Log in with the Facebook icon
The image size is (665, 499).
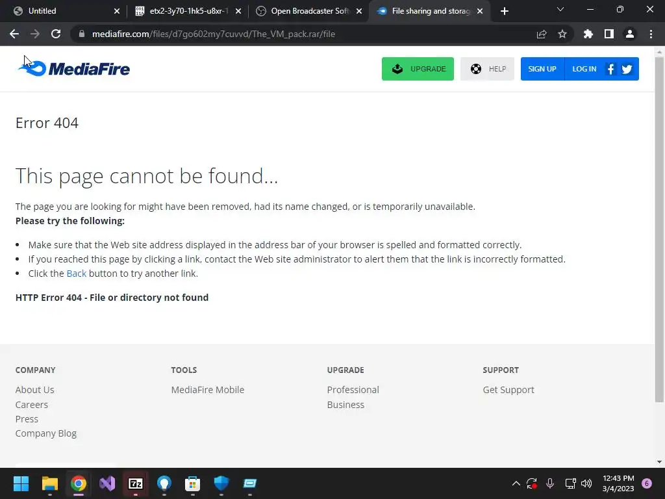click(x=610, y=69)
